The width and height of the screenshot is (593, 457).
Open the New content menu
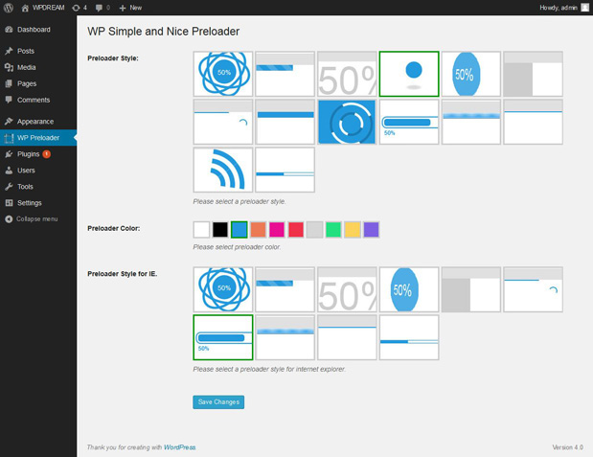tap(130, 8)
